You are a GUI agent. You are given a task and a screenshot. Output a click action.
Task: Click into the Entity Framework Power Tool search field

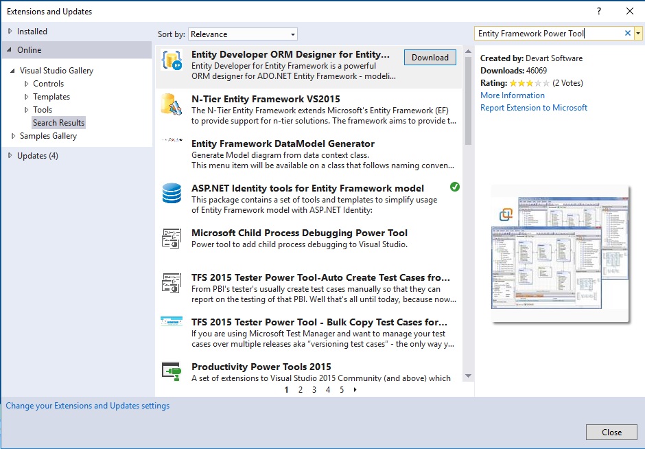pyautogui.click(x=549, y=34)
